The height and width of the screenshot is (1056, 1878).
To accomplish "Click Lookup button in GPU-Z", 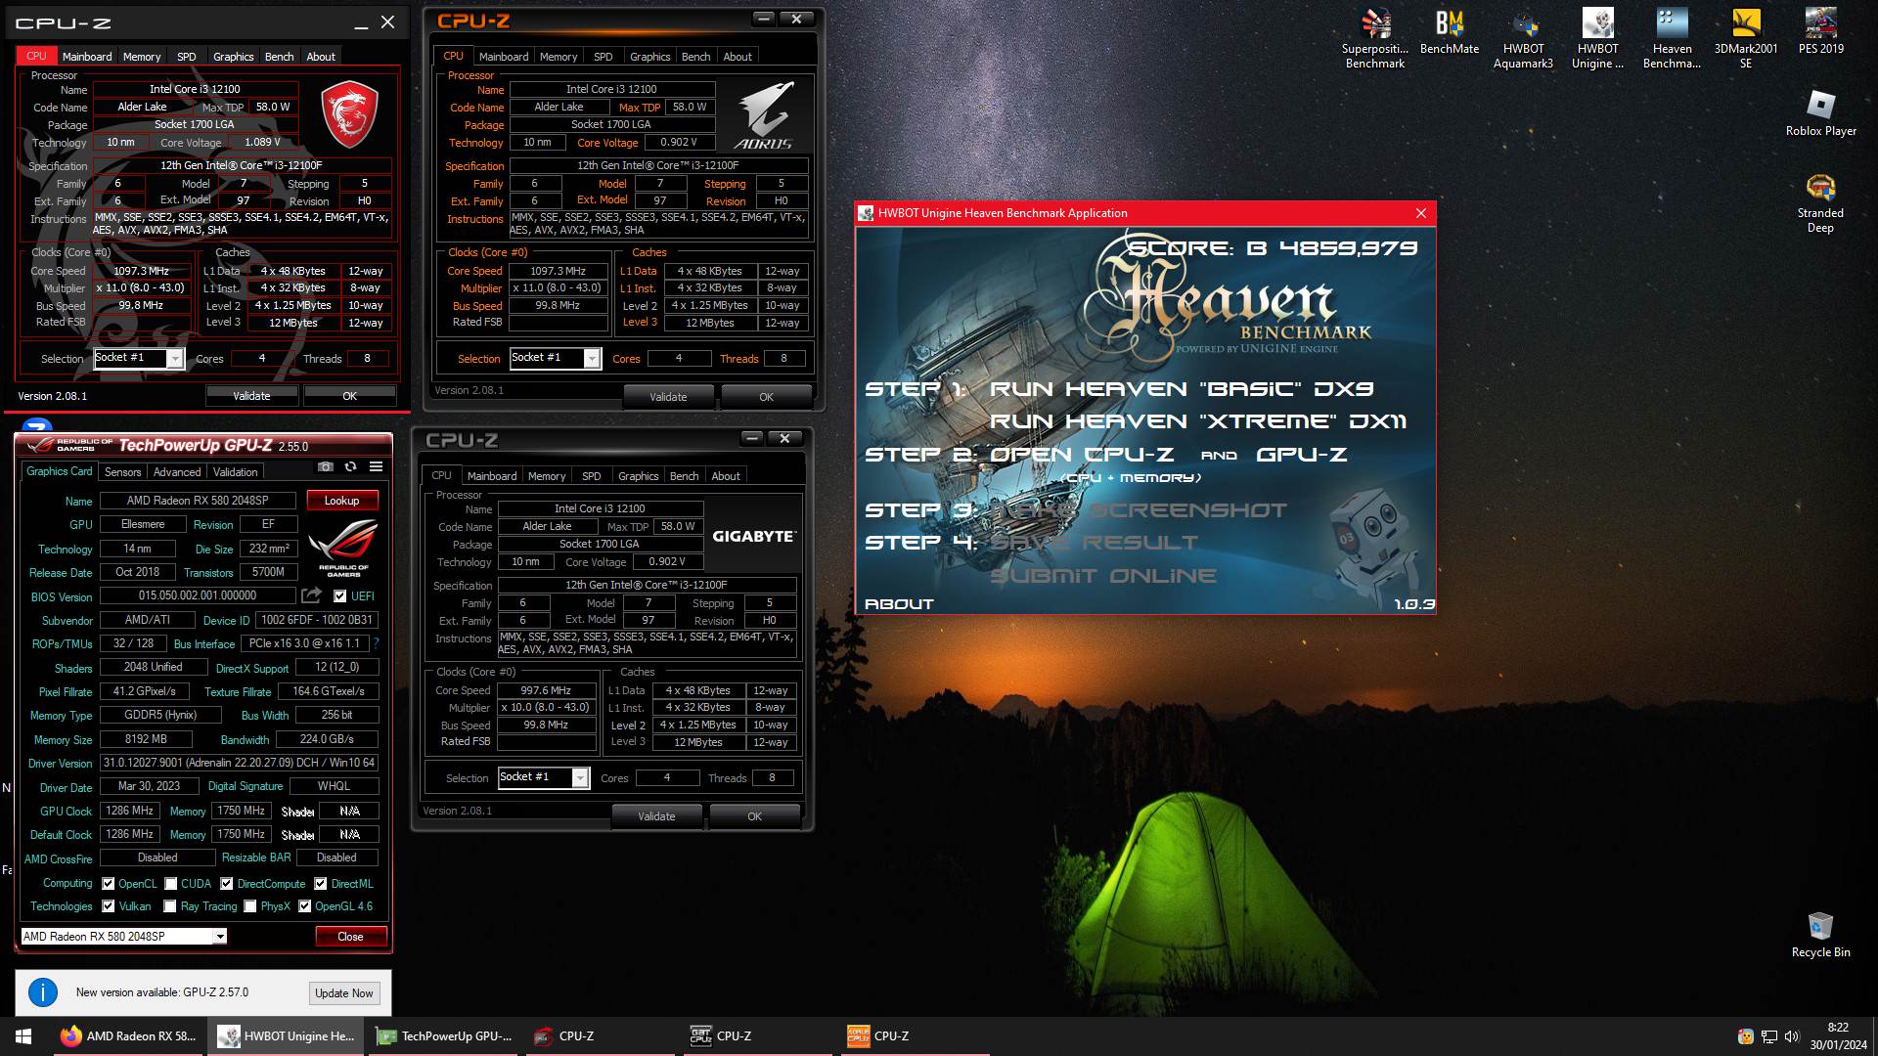I will click(x=341, y=501).
